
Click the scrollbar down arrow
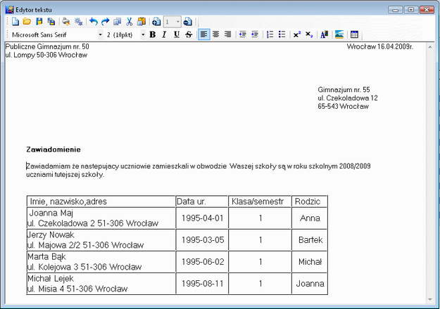(x=430, y=299)
